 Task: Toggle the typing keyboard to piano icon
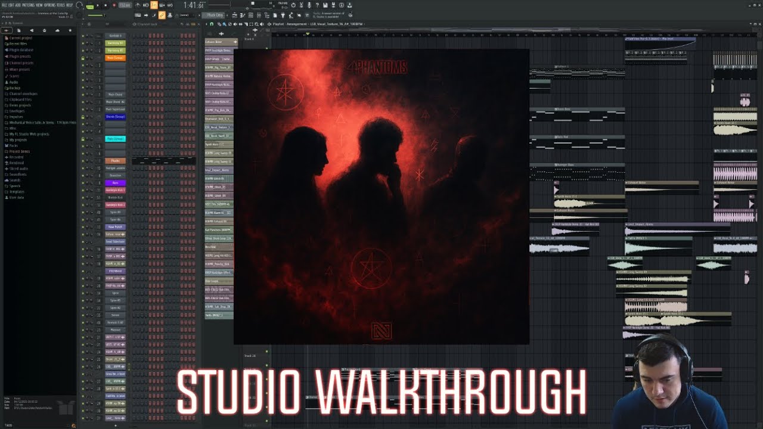[138, 15]
